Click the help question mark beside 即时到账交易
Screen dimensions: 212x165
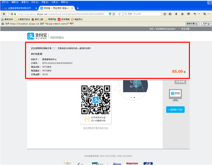pos(54,48)
